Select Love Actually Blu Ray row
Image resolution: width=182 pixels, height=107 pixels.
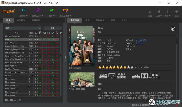coord(32,63)
